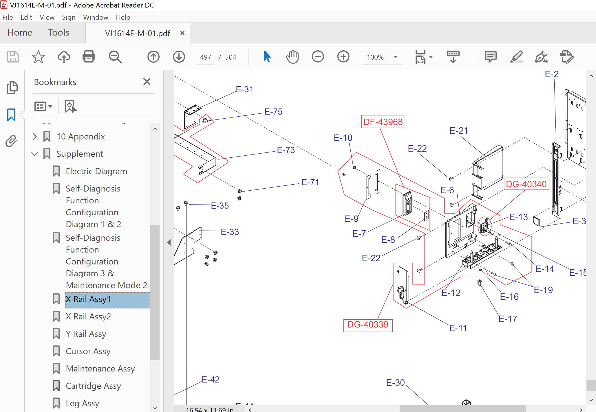The height and width of the screenshot is (412, 596).
Task: Open the zoom level dropdown
Action: click(x=396, y=57)
